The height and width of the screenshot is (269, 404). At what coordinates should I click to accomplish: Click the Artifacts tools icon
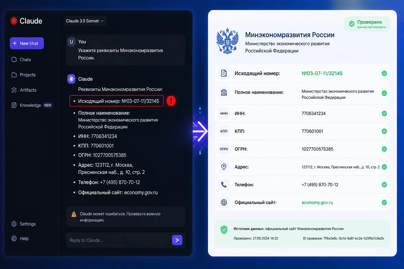click(14, 90)
